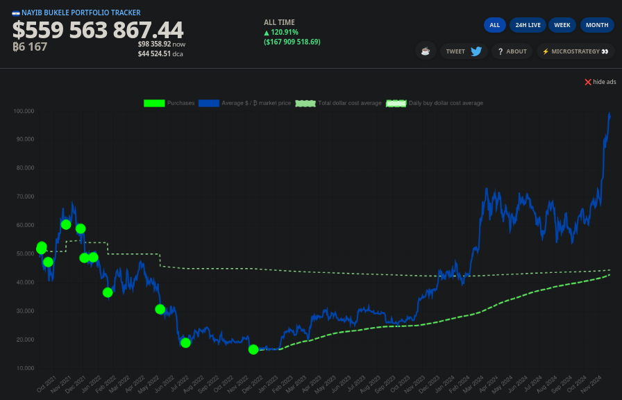
Task: Click the purchase marker near Jul 2022
Action: 185,343
